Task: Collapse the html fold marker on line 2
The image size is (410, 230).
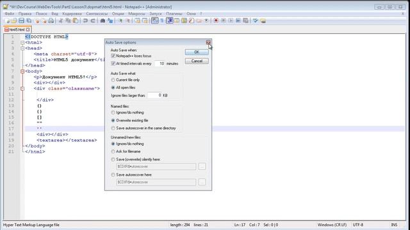Action: pyautogui.click(x=22, y=43)
